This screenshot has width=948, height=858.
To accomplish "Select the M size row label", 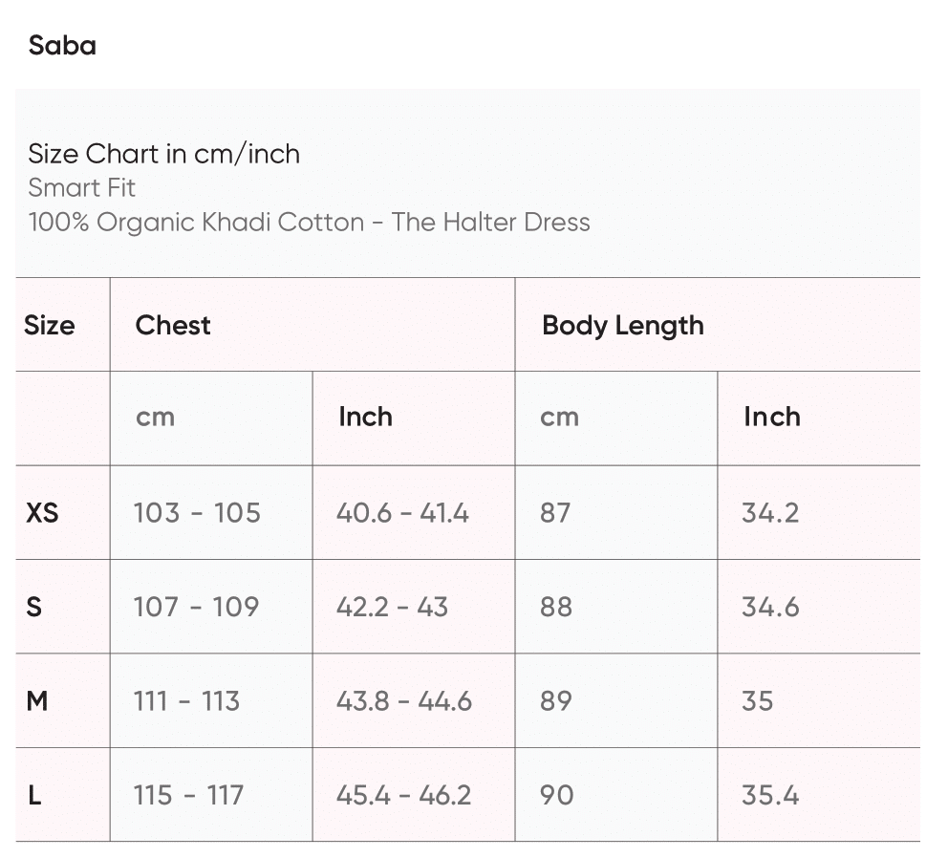I will coord(37,701).
